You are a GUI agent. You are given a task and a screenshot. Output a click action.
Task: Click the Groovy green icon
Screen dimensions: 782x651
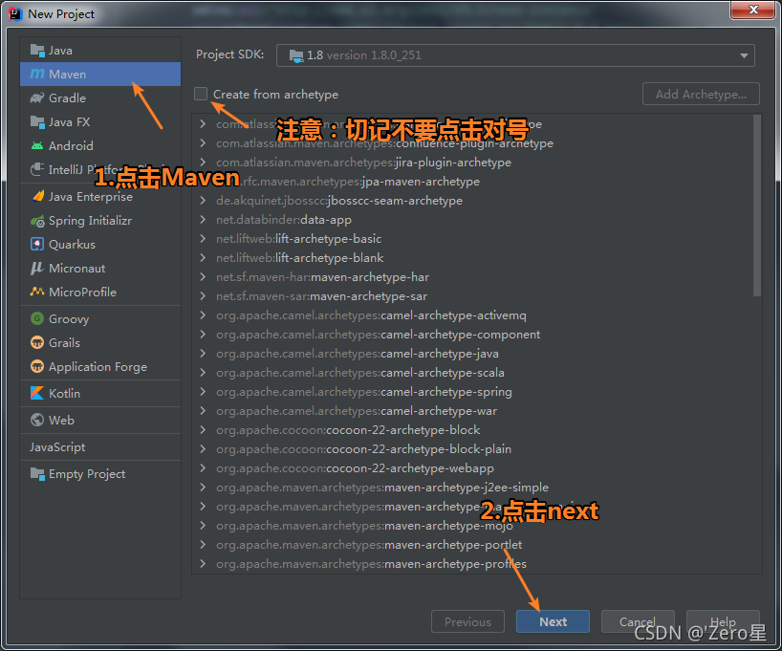click(37, 318)
